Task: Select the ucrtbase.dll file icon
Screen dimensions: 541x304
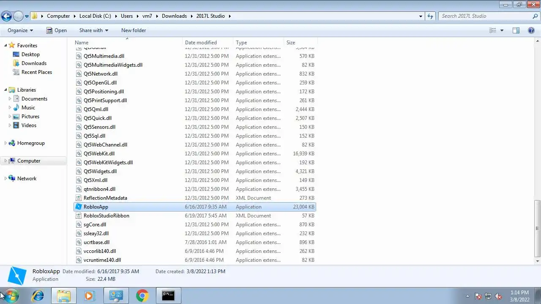Action: click(x=79, y=242)
